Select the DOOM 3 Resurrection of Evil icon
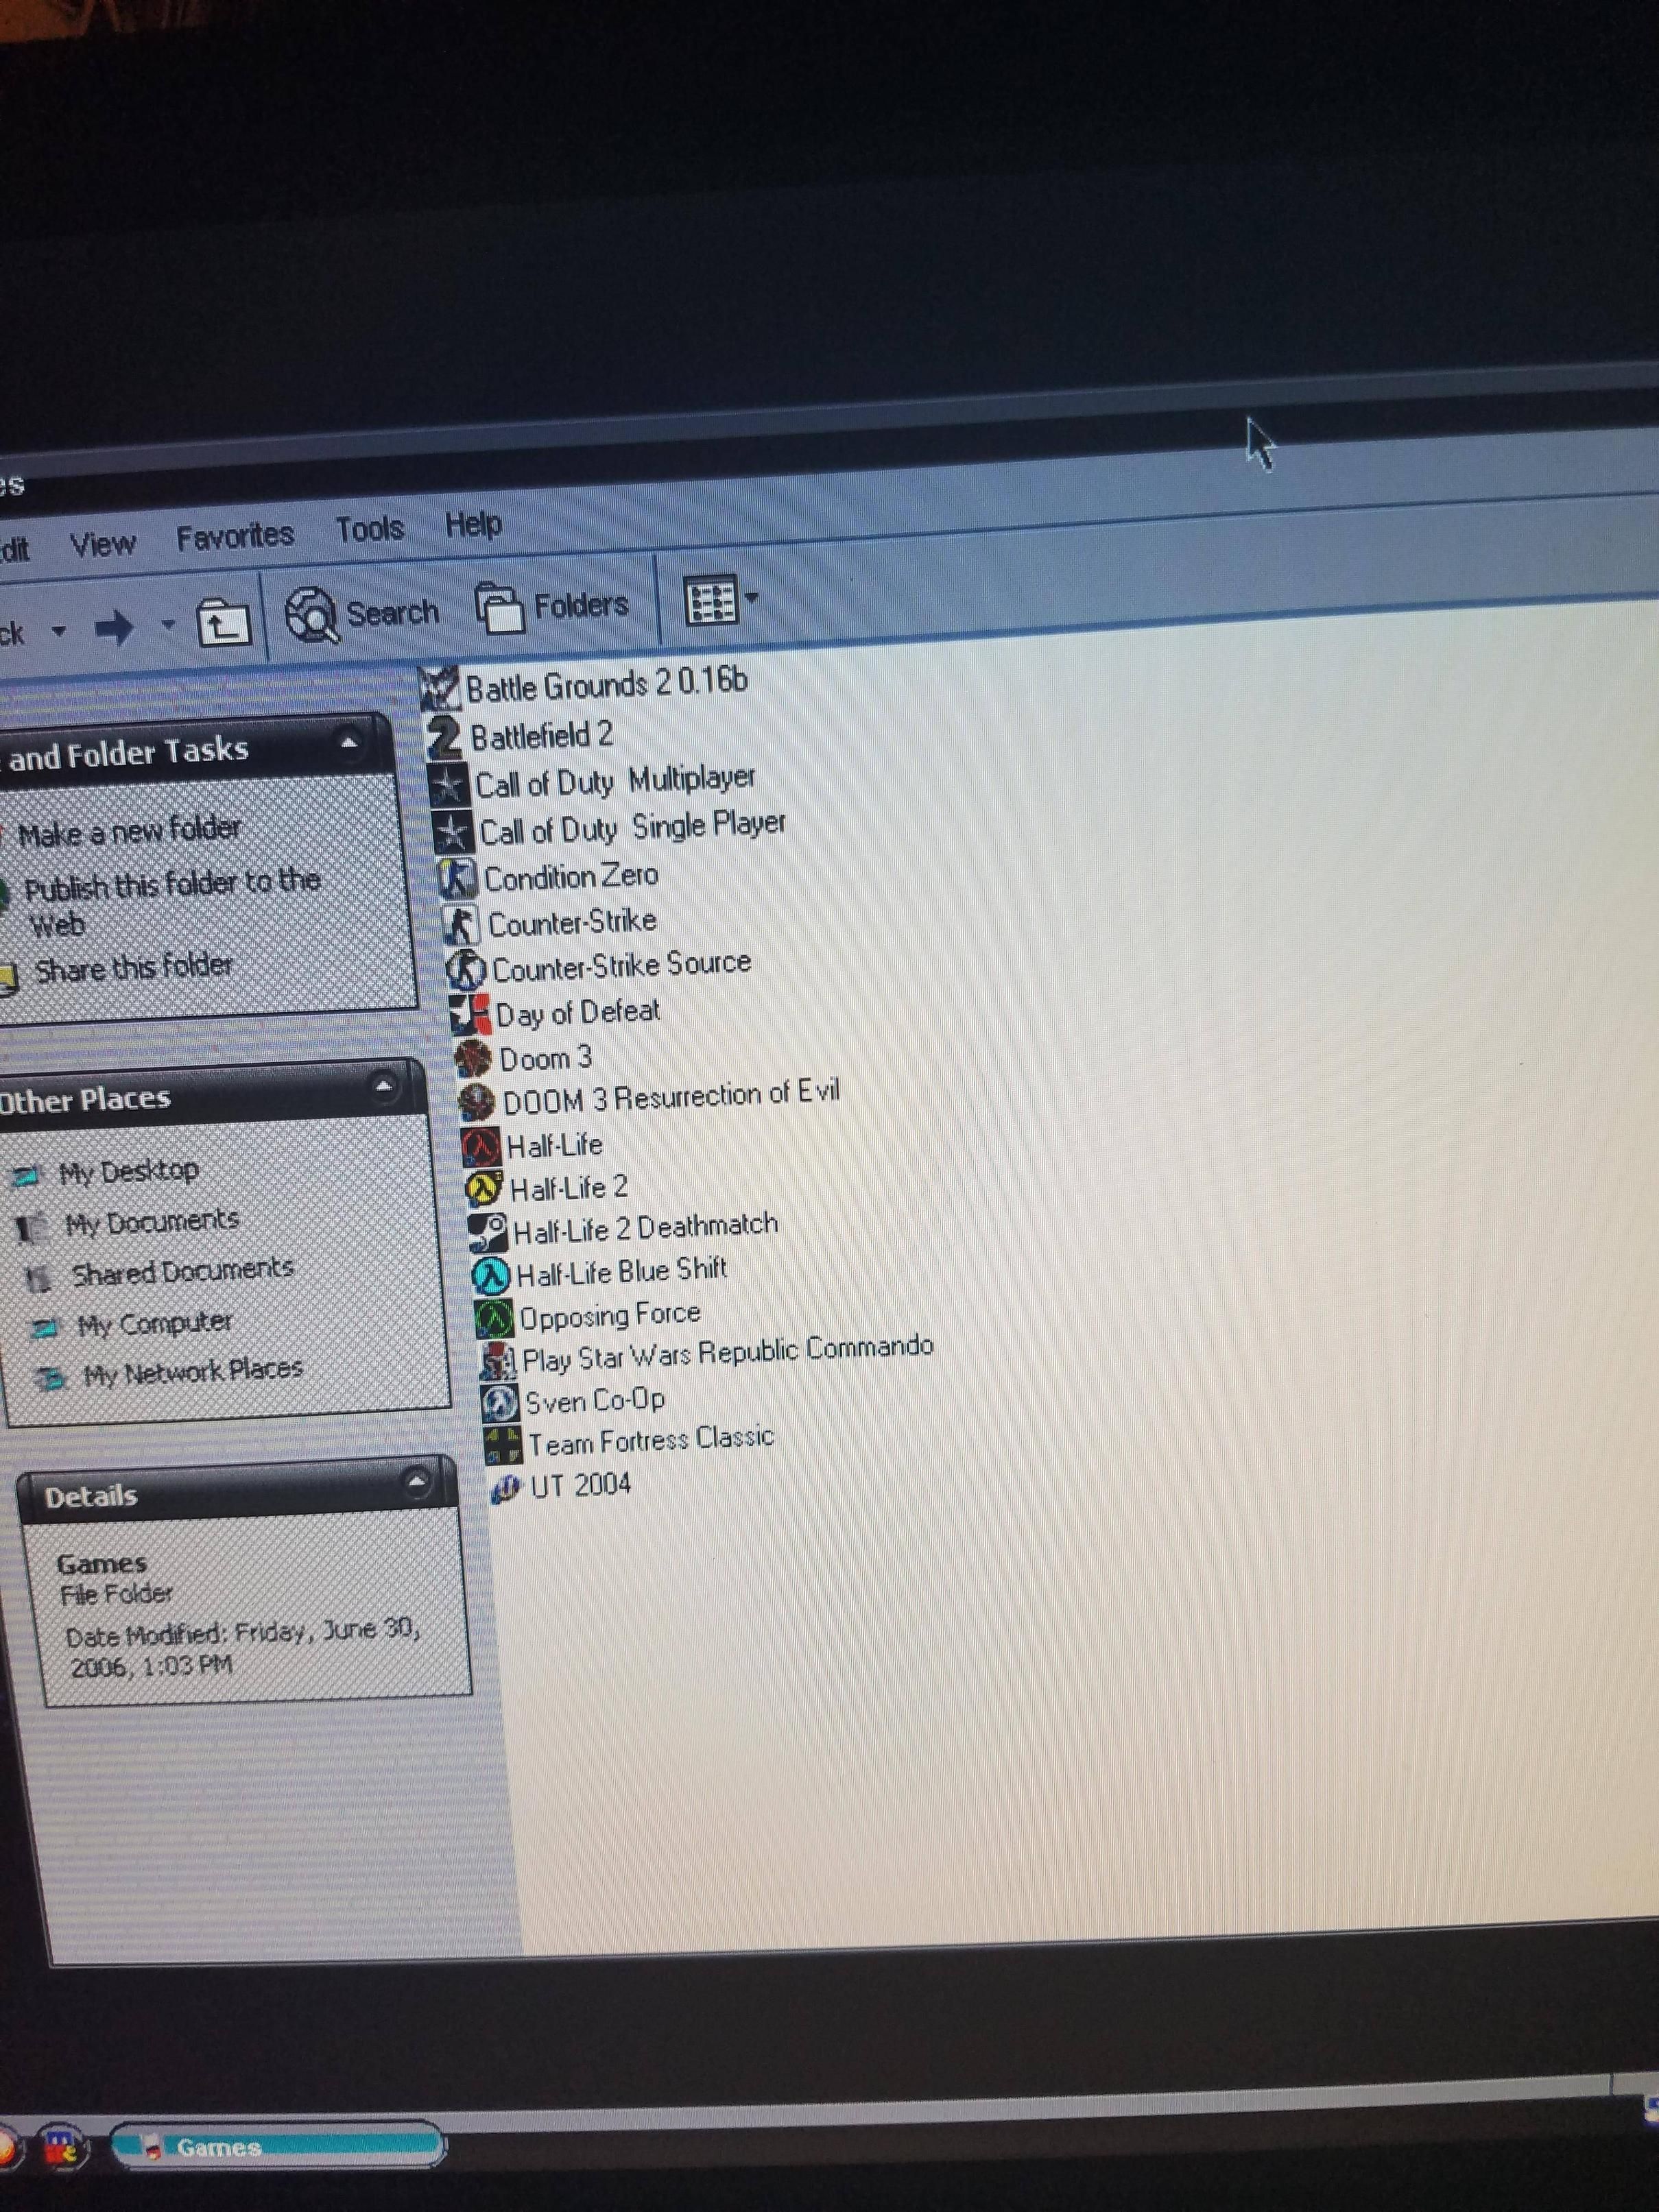 (x=477, y=1102)
